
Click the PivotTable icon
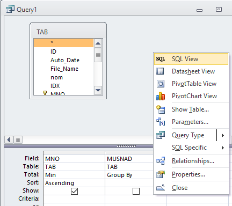point(161,84)
